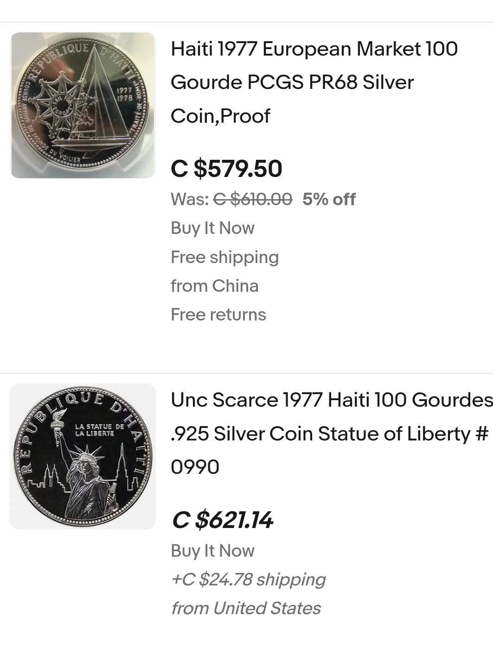The image size is (493, 647).
Task: Click the Coin,Proof line of the first title
Action: pyautogui.click(x=220, y=116)
